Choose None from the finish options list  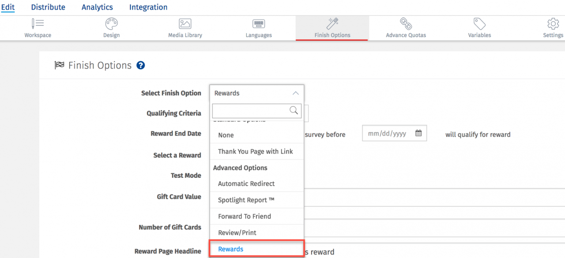[x=226, y=135]
